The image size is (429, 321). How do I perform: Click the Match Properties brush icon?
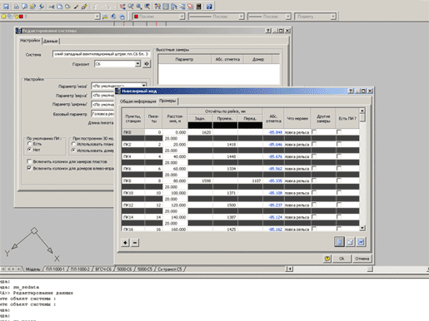85,6
